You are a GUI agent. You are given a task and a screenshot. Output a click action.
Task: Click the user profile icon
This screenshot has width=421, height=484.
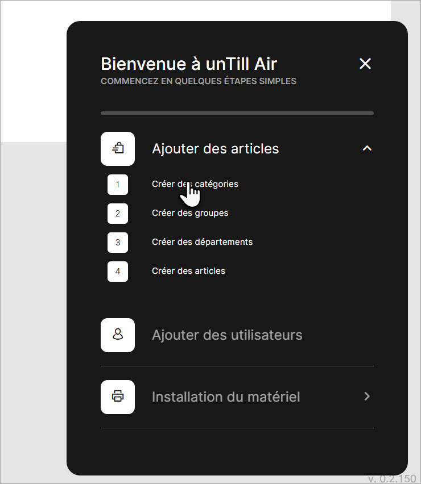tap(118, 335)
